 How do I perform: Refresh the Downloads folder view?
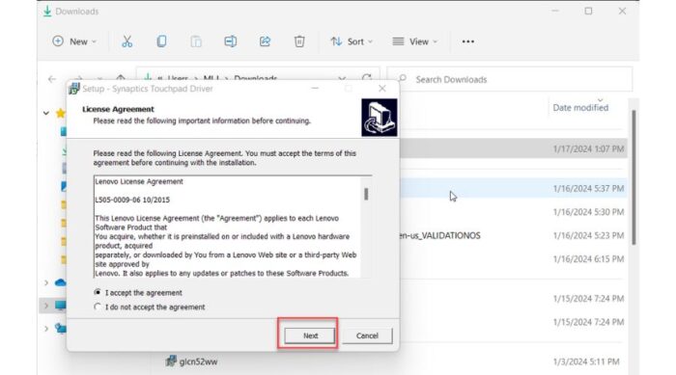click(366, 78)
